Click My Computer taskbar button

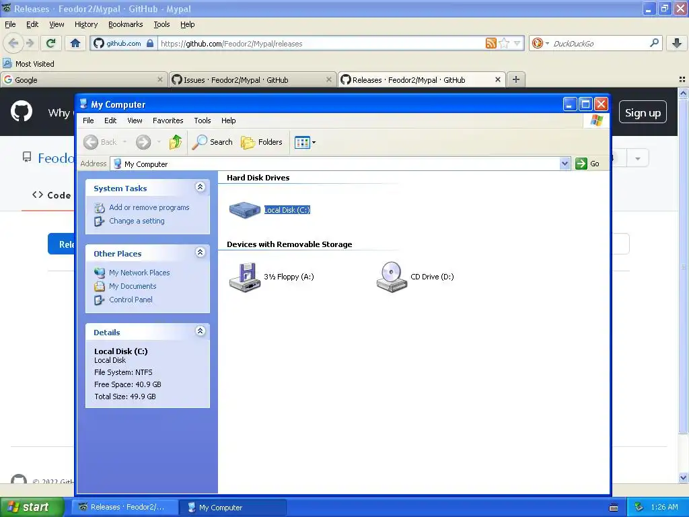coord(233,507)
